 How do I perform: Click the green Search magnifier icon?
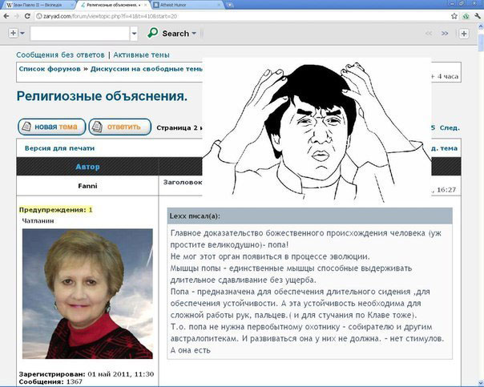[x=154, y=34]
